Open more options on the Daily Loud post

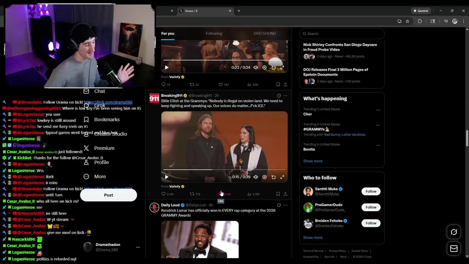pos(285,205)
